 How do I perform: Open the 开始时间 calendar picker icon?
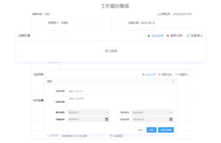[x=107, y=119]
